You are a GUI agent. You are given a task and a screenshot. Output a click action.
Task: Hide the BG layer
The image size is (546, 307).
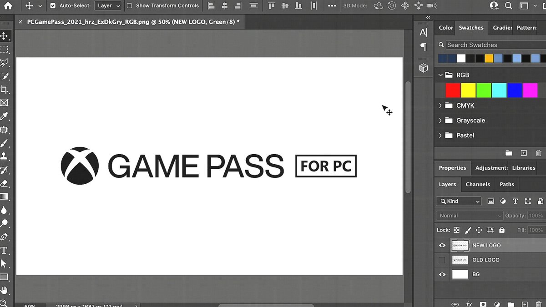click(442, 275)
